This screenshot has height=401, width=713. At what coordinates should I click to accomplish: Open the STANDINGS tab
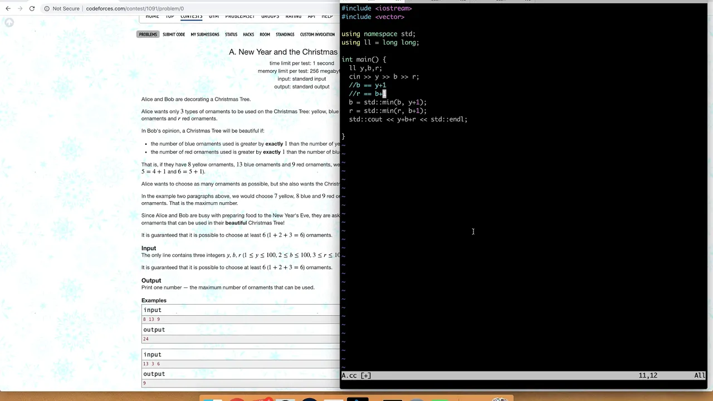(x=285, y=35)
